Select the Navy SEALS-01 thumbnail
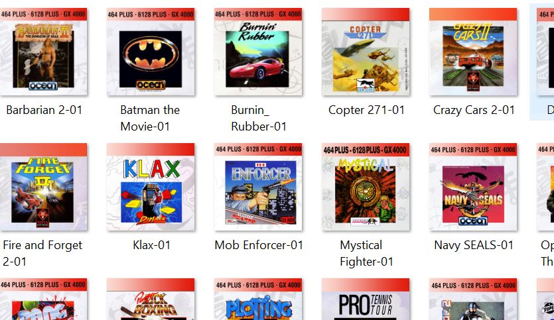This screenshot has width=554, height=320. (x=473, y=187)
